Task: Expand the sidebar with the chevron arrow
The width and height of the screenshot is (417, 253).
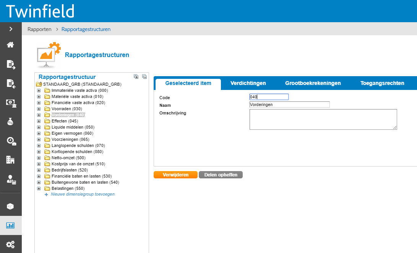Action: [x=11, y=29]
